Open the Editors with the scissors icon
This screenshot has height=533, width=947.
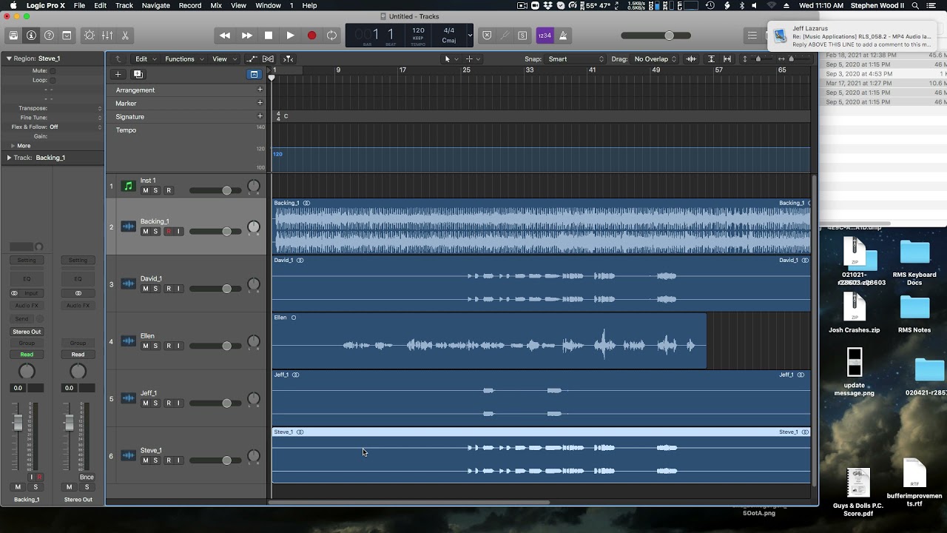[x=125, y=36]
